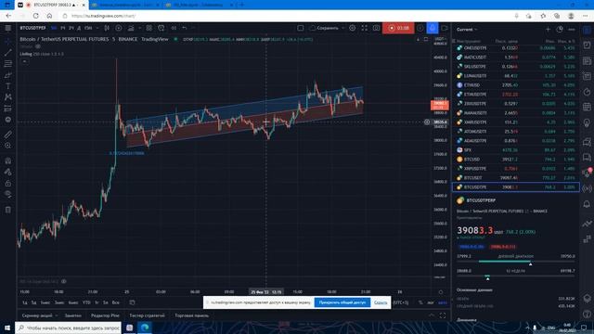594x334 pixels.
Task: Click the Windows taskbar search field
Action: click(69, 328)
